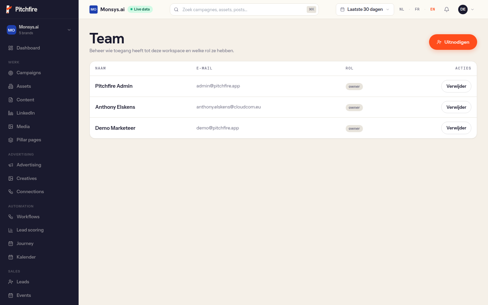This screenshot has height=305, width=488.
Task: Open Content menu item
Action: click(39, 100)
